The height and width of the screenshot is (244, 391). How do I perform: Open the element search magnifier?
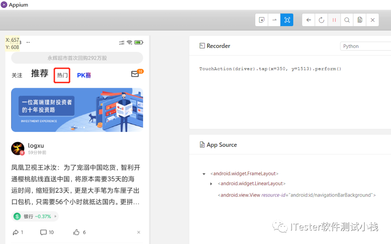[347, 20]
